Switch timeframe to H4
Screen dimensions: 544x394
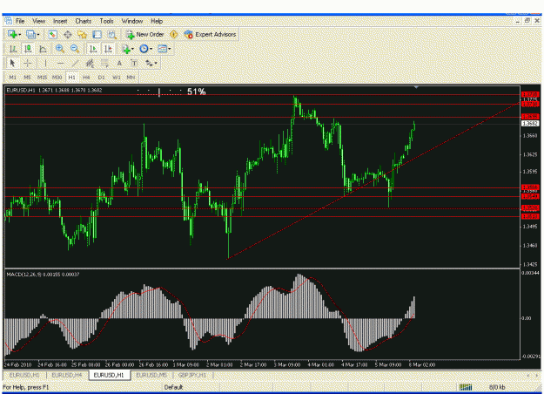click(86, 77)
